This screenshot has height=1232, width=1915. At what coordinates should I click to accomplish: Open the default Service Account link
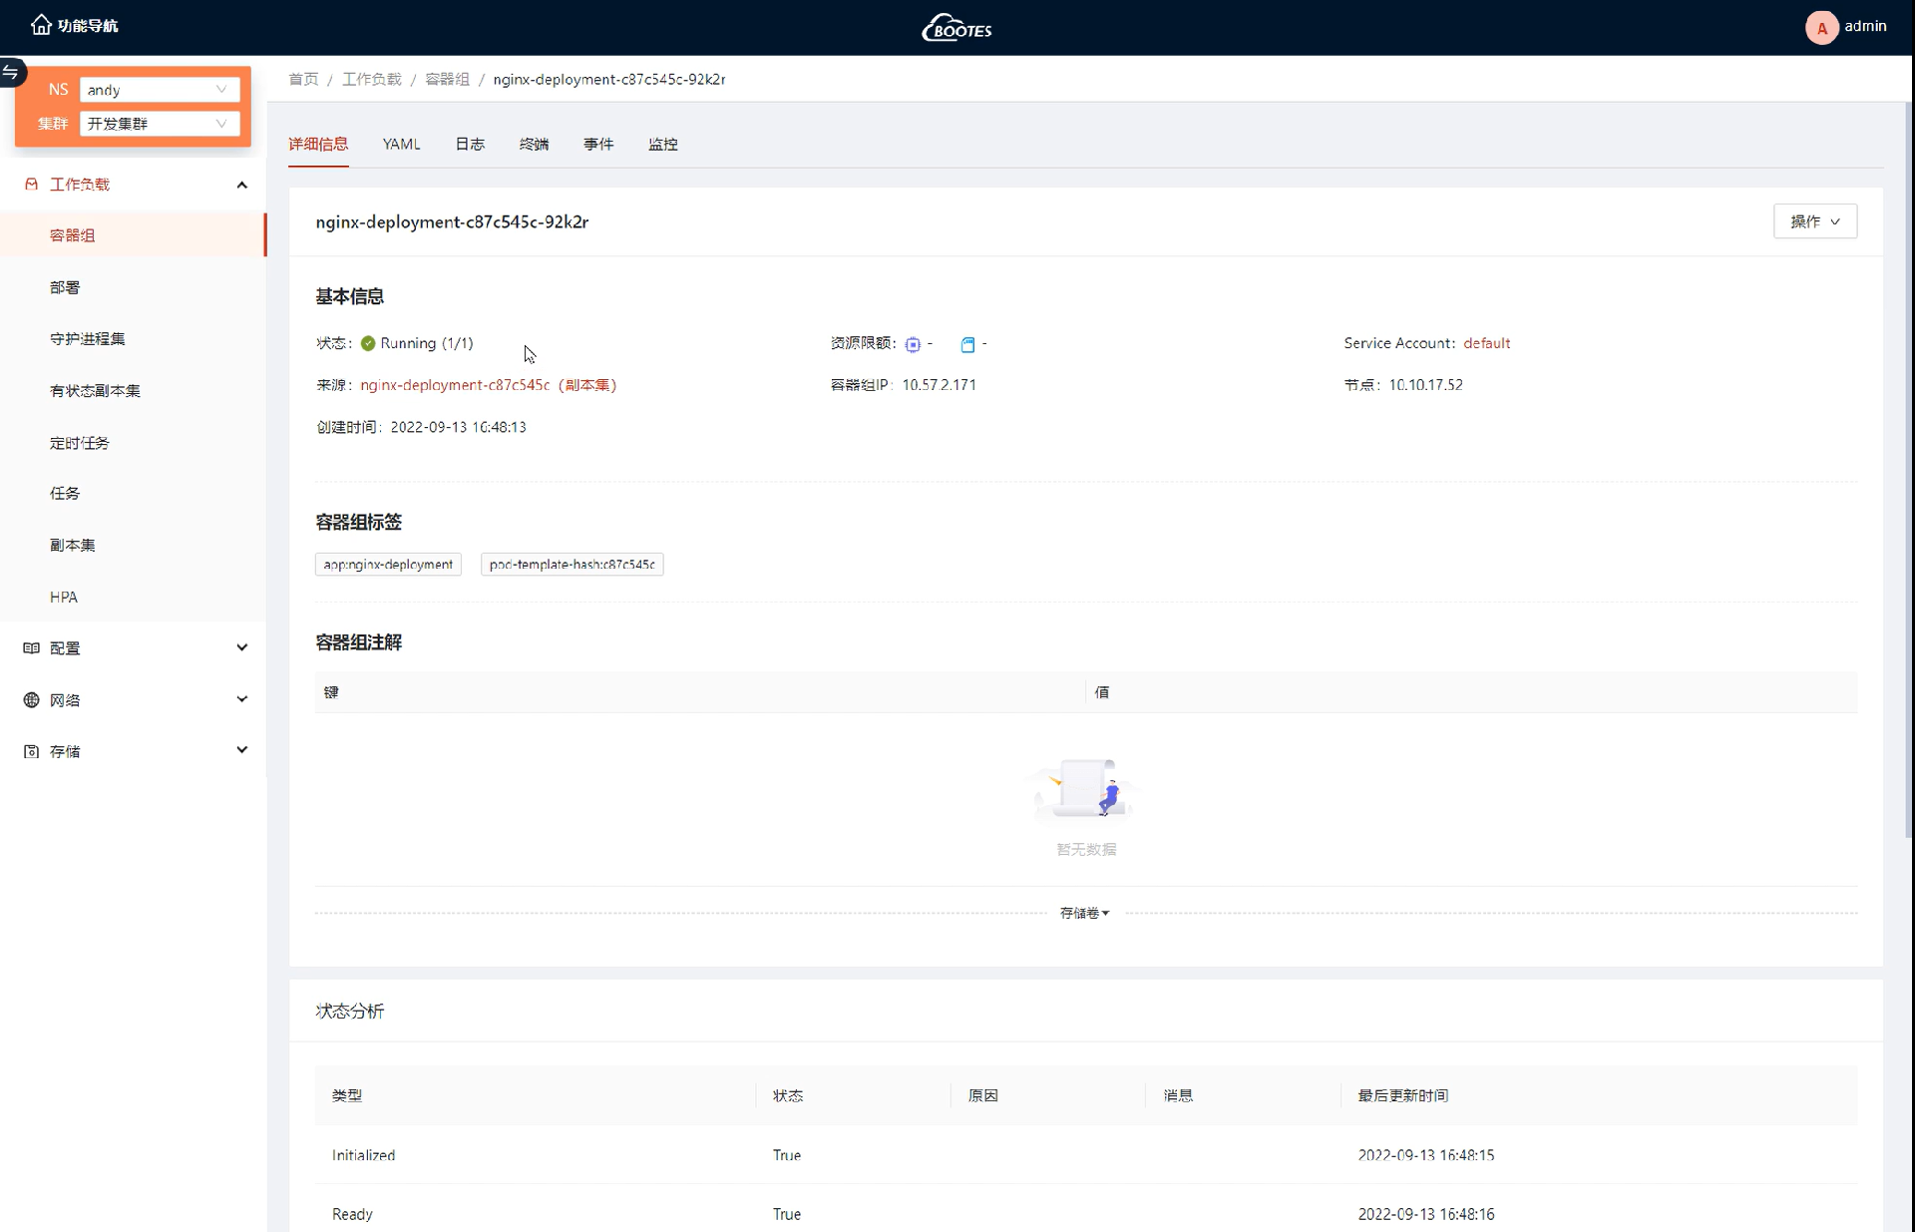point(1486,343)
